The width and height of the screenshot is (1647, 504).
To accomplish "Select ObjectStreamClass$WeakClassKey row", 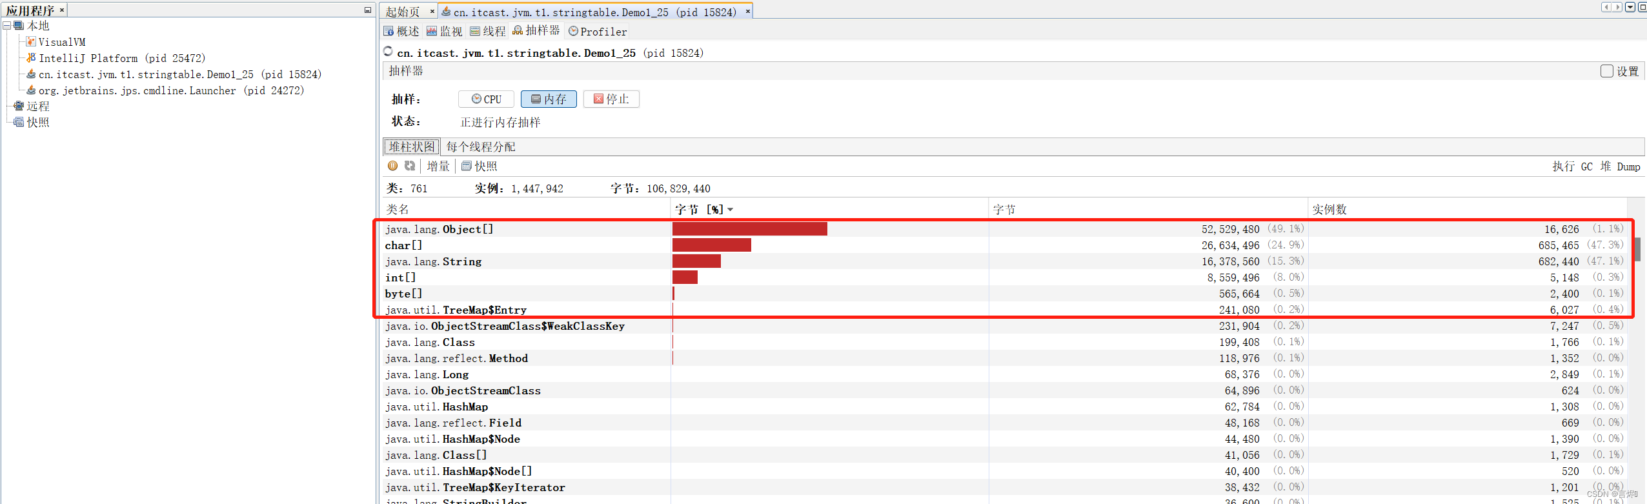I will [1004, 326].
